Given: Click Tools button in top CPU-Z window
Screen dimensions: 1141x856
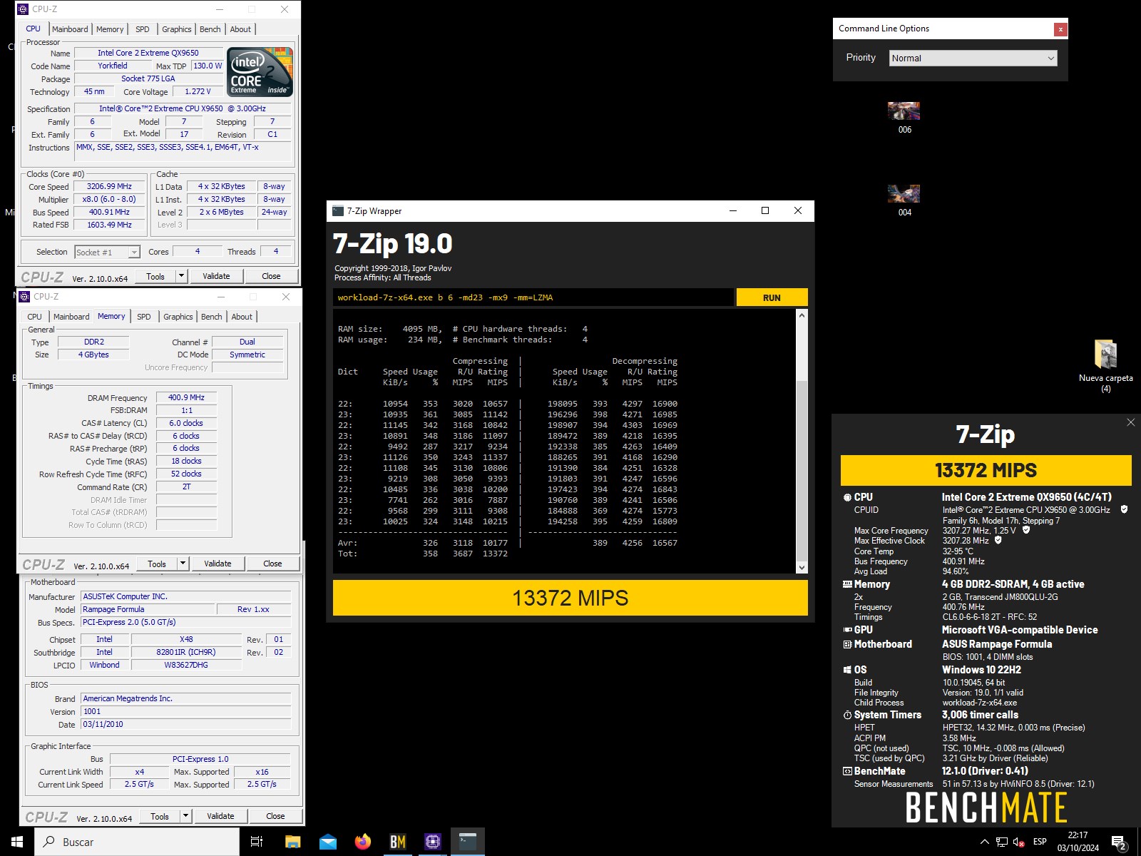Looking at the screenshot, I should pos(155,276).
